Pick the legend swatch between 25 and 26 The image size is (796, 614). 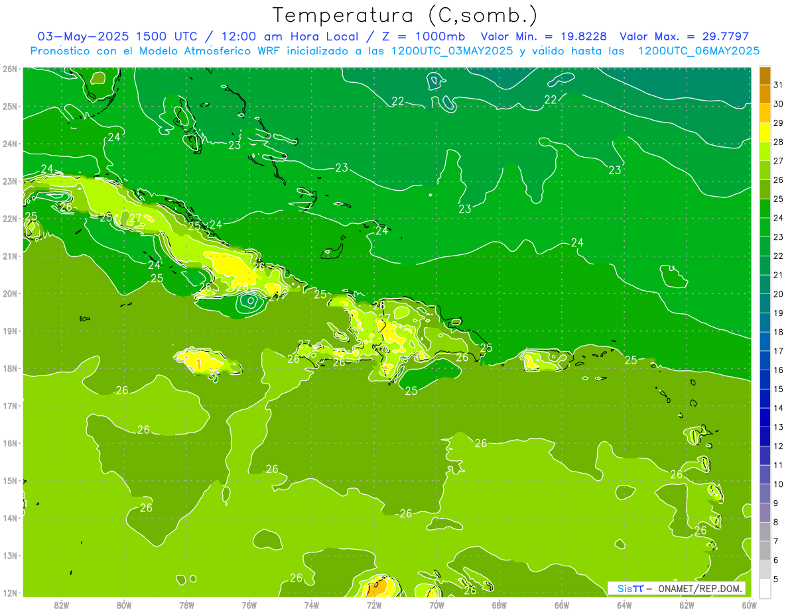(765, 189)
